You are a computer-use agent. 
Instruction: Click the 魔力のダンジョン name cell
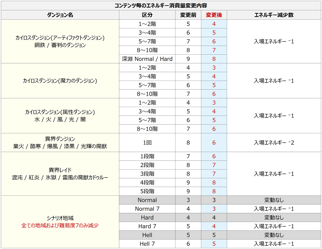coord(60,81)
